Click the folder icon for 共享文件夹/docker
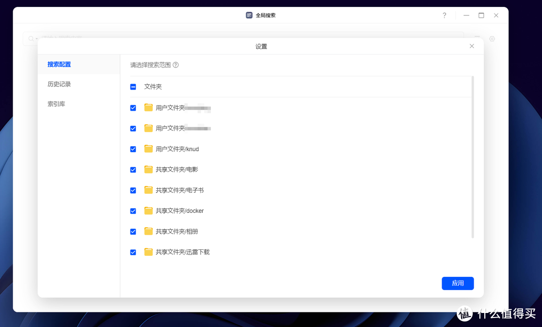The image size is (542, 327). pos(149,210)
